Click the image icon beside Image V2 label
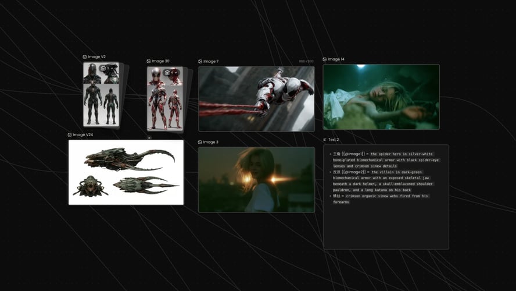 click(x=85, y=56)
